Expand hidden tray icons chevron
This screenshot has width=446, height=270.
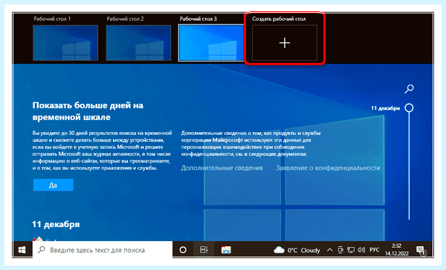[329, 250]
